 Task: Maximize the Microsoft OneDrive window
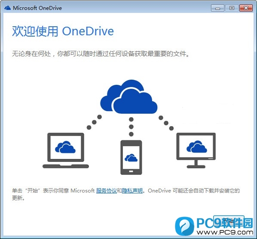click(232, 8)
